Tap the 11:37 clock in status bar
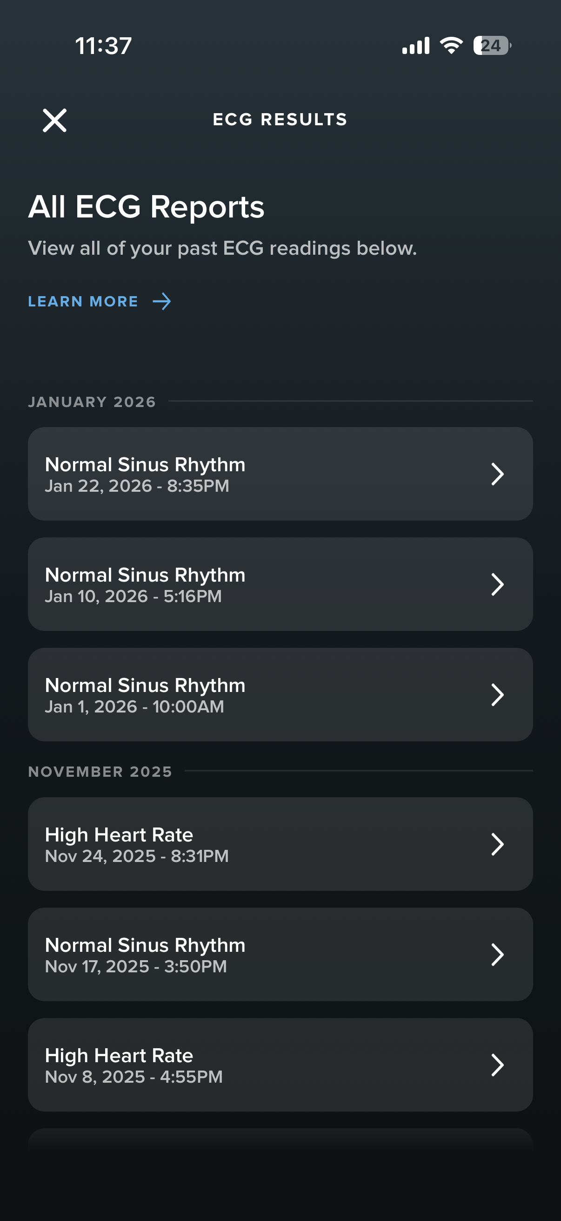The width and height of the screenshot is (561, 1221). [x=103, y=46]
